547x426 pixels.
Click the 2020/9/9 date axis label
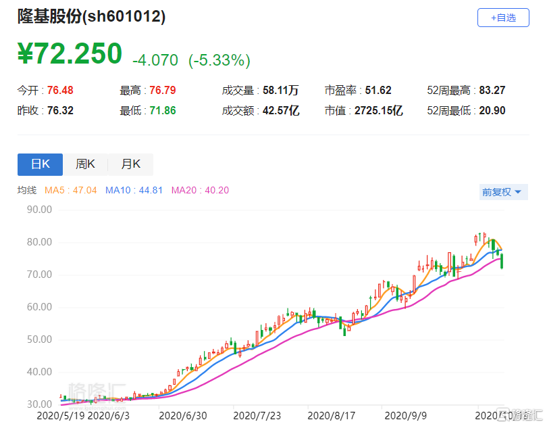[405, 416]
